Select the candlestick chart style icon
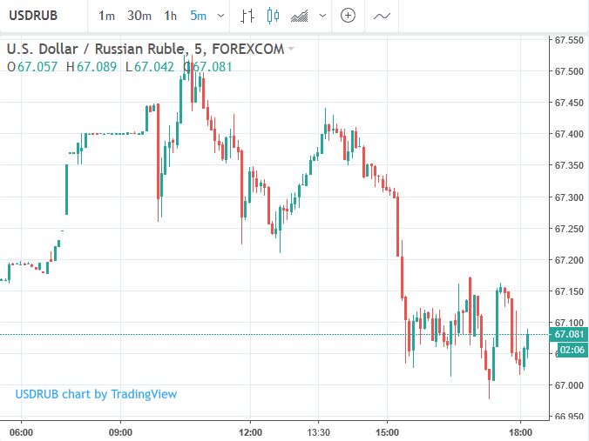 (273, 16)
